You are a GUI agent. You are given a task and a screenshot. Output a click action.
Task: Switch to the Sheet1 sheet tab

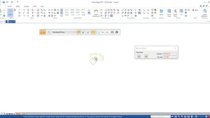coord(18,114)
